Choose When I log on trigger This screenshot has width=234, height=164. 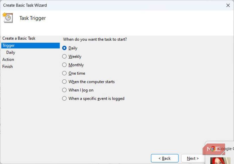[64, 90]
